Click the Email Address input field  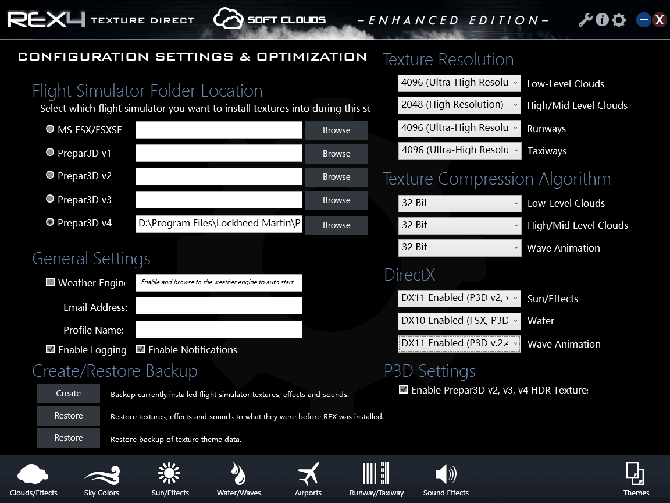(219, 306)
